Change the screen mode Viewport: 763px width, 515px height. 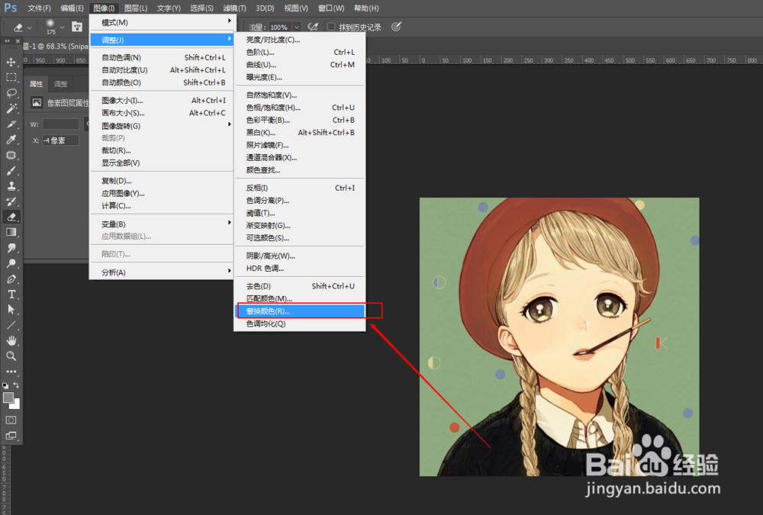point(11,436)
